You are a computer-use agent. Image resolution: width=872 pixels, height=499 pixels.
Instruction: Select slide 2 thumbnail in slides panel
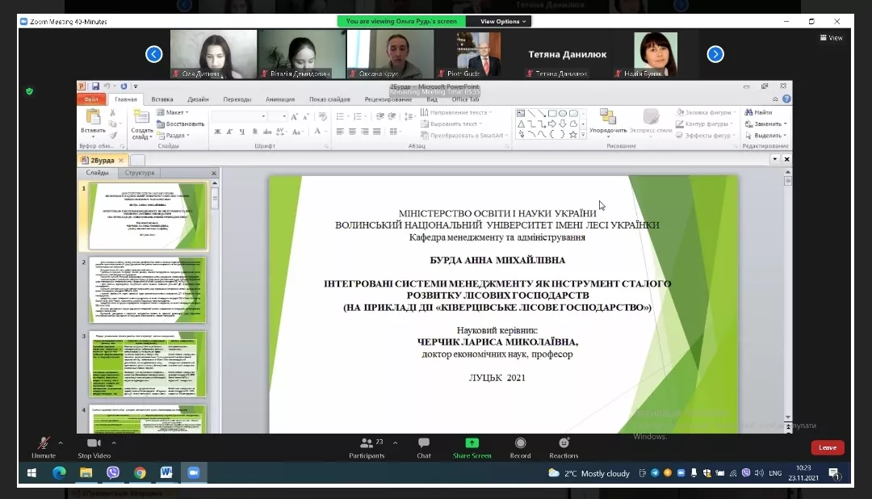click(148, 290)
